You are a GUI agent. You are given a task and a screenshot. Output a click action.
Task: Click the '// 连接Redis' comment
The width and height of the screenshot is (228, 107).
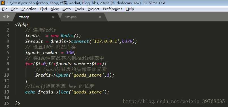click(41, 30)
